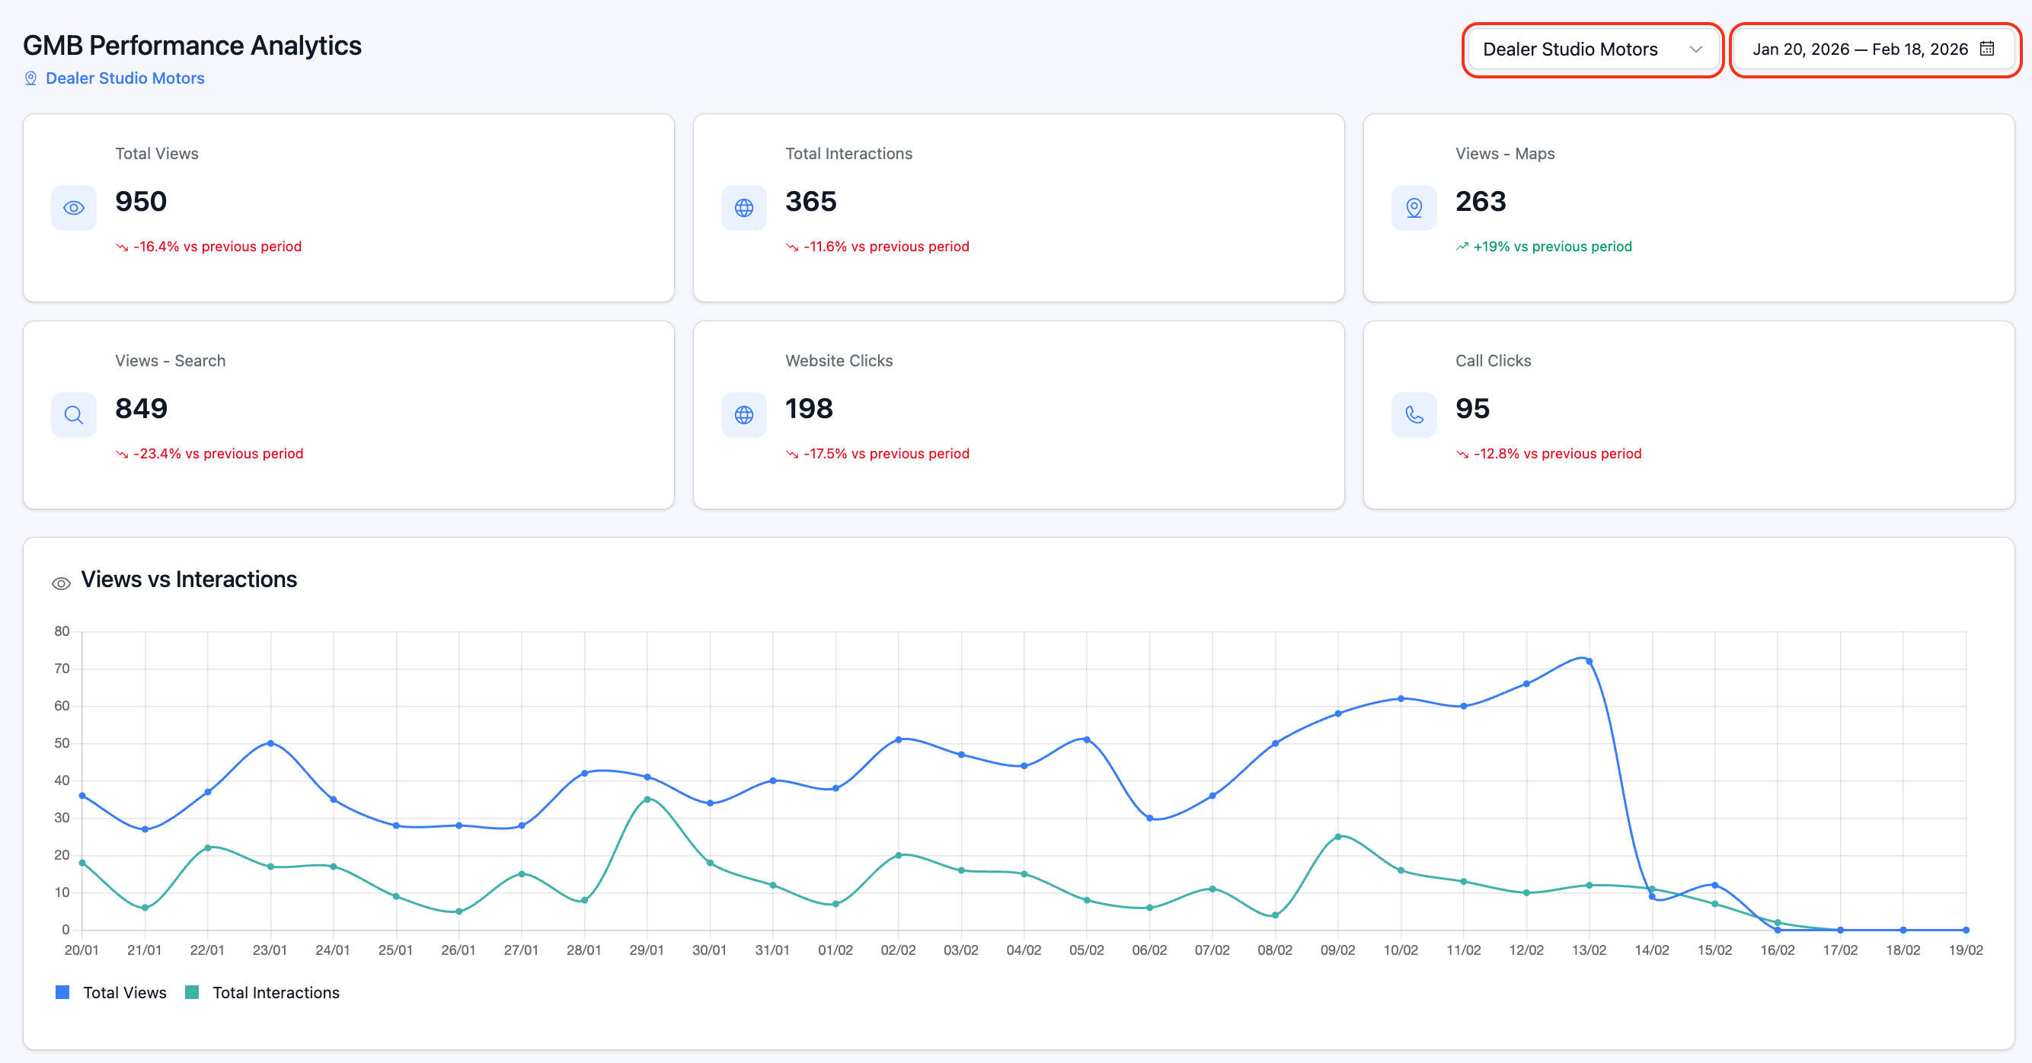Click the teal Total Interactions legend swatch
The image size is (2032, 1063).
192,992
